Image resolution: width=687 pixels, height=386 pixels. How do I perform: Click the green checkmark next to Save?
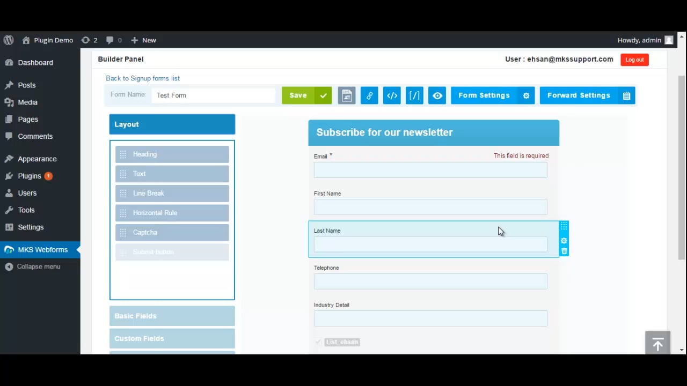[x=323, y=95]
